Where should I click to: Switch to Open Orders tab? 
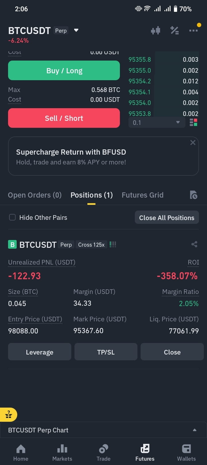pyautogui.click(x=35, y=195)
